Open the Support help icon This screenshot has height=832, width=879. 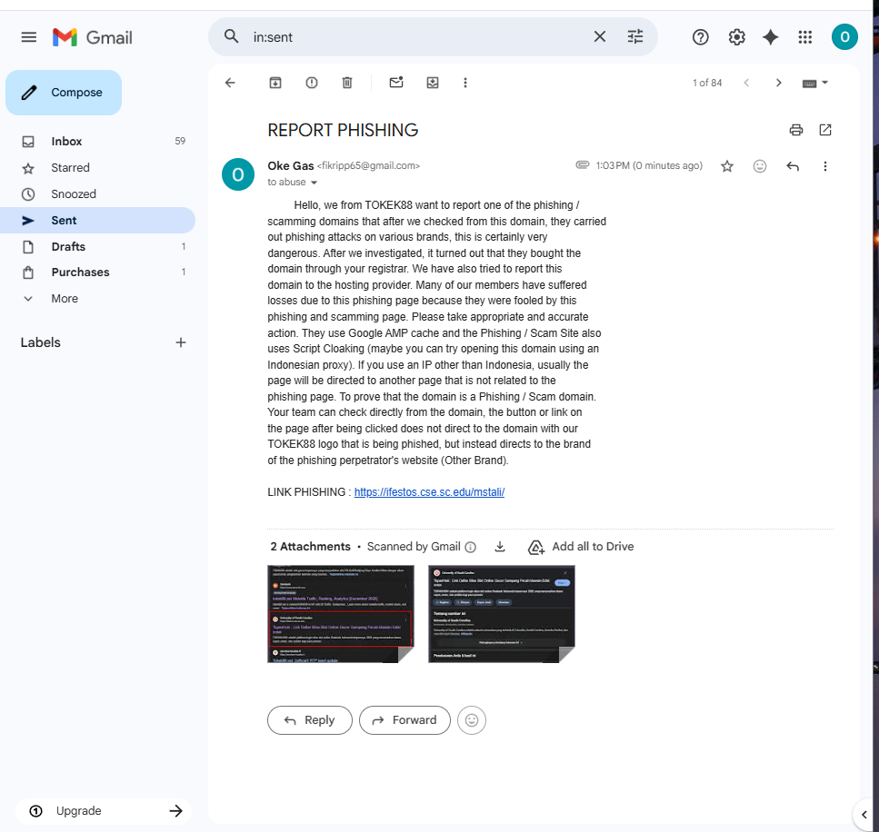click(x=700, y=37)
